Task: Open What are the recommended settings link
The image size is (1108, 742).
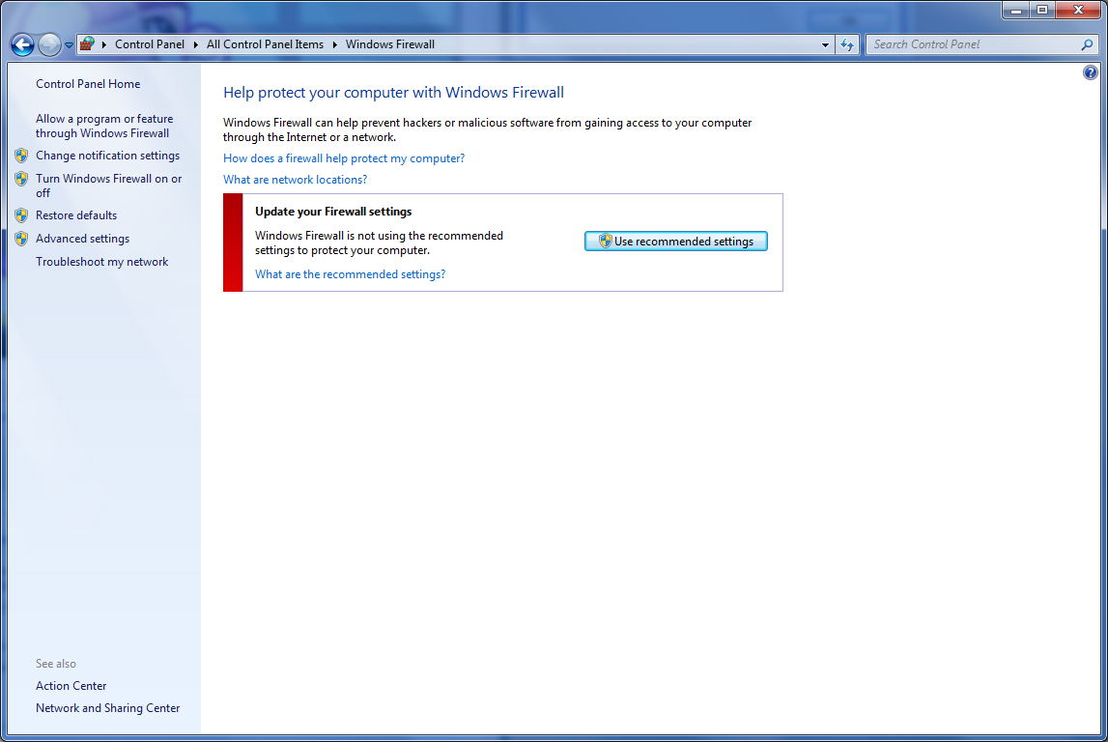Action: [x=350, y=274]
